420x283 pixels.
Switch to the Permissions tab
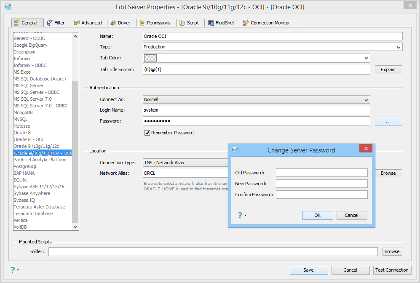pyautogui.click(x=155, y=23)
